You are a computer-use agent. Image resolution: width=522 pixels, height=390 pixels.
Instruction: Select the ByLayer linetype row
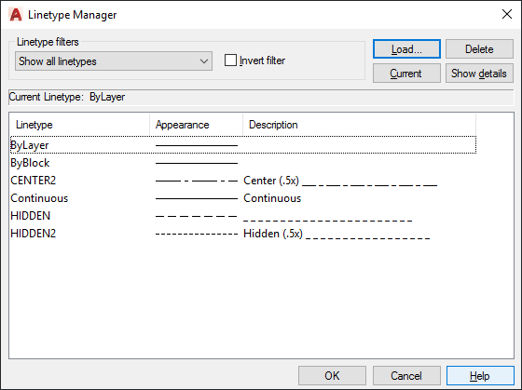pos(243,145)
